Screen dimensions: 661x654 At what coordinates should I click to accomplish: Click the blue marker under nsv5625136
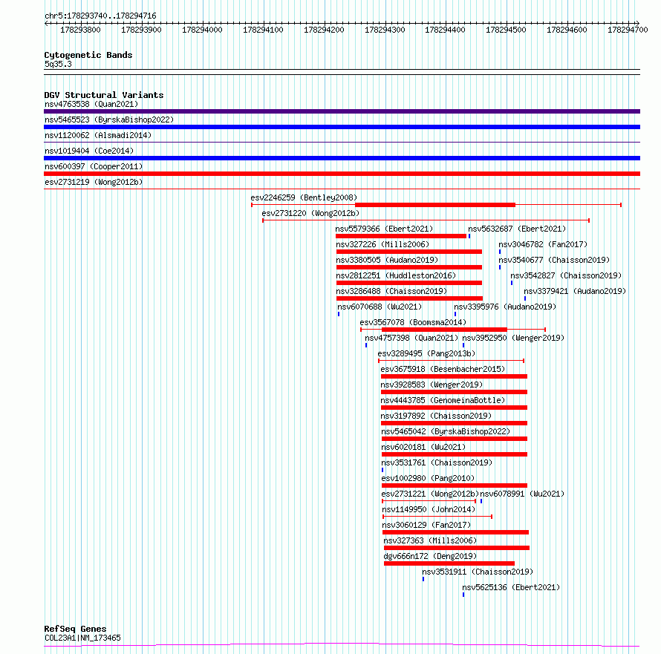coord(463,595)
